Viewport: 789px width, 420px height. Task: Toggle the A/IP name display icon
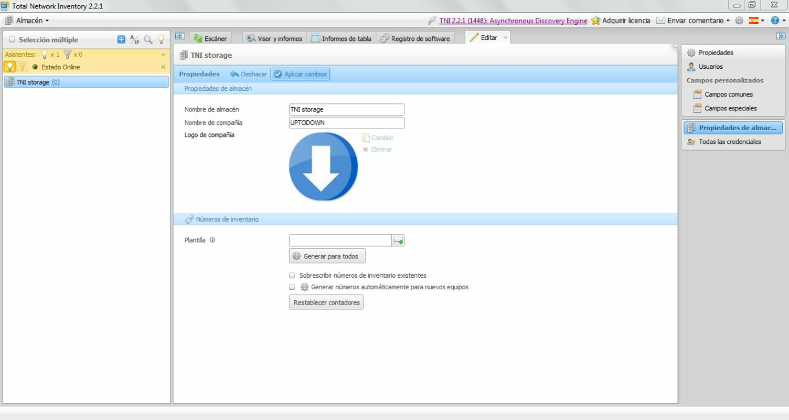(135, 39)
